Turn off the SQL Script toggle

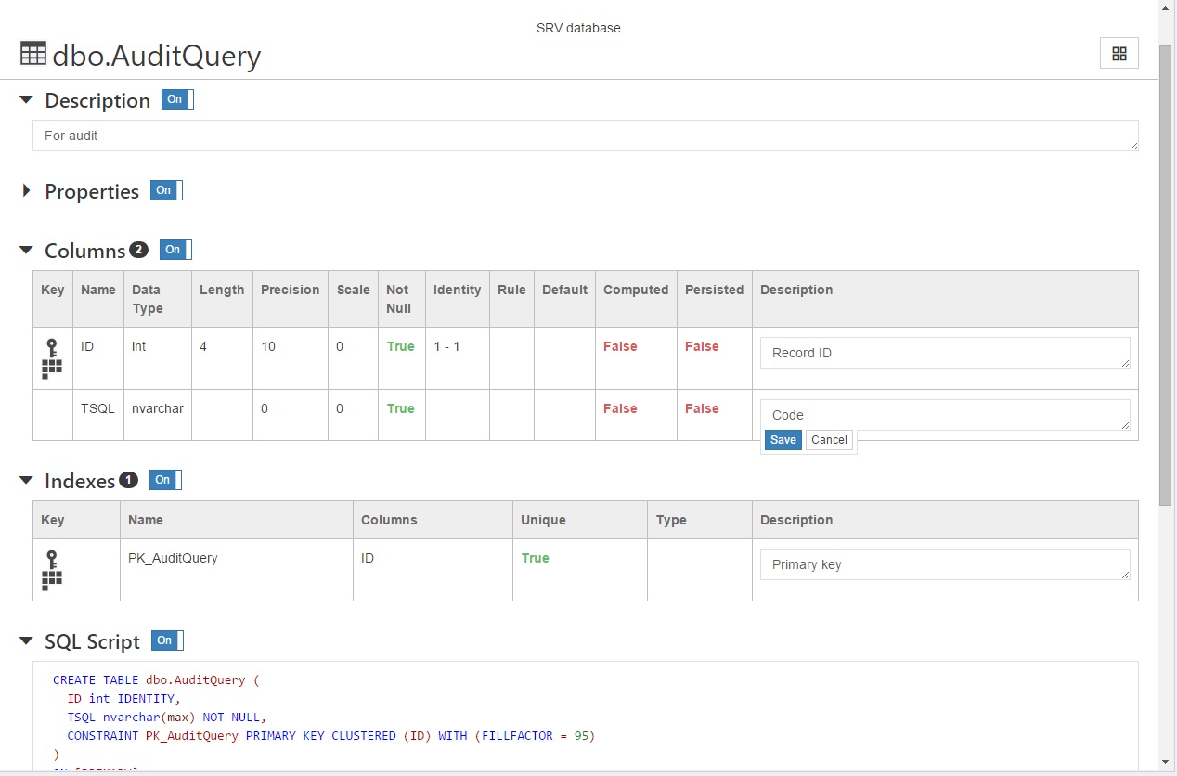(x=167, y=640)
